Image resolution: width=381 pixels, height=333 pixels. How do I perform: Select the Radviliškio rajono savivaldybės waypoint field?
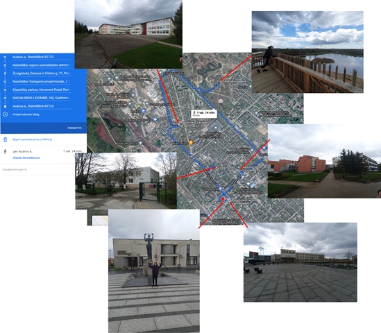[x=42, y=65]
